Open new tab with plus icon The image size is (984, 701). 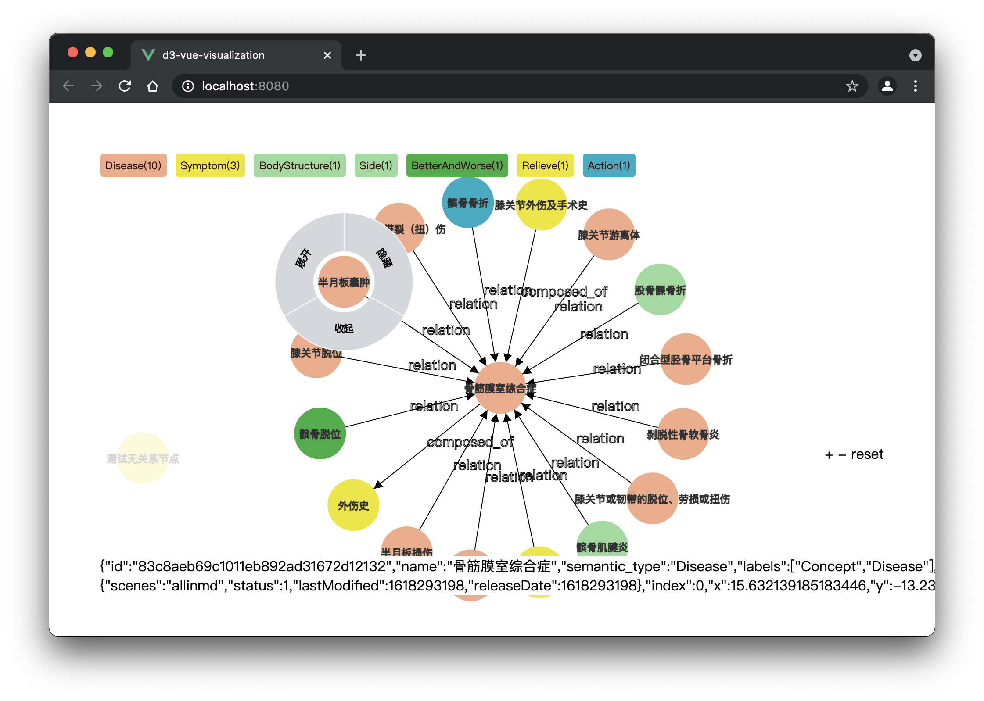(360, 55)
